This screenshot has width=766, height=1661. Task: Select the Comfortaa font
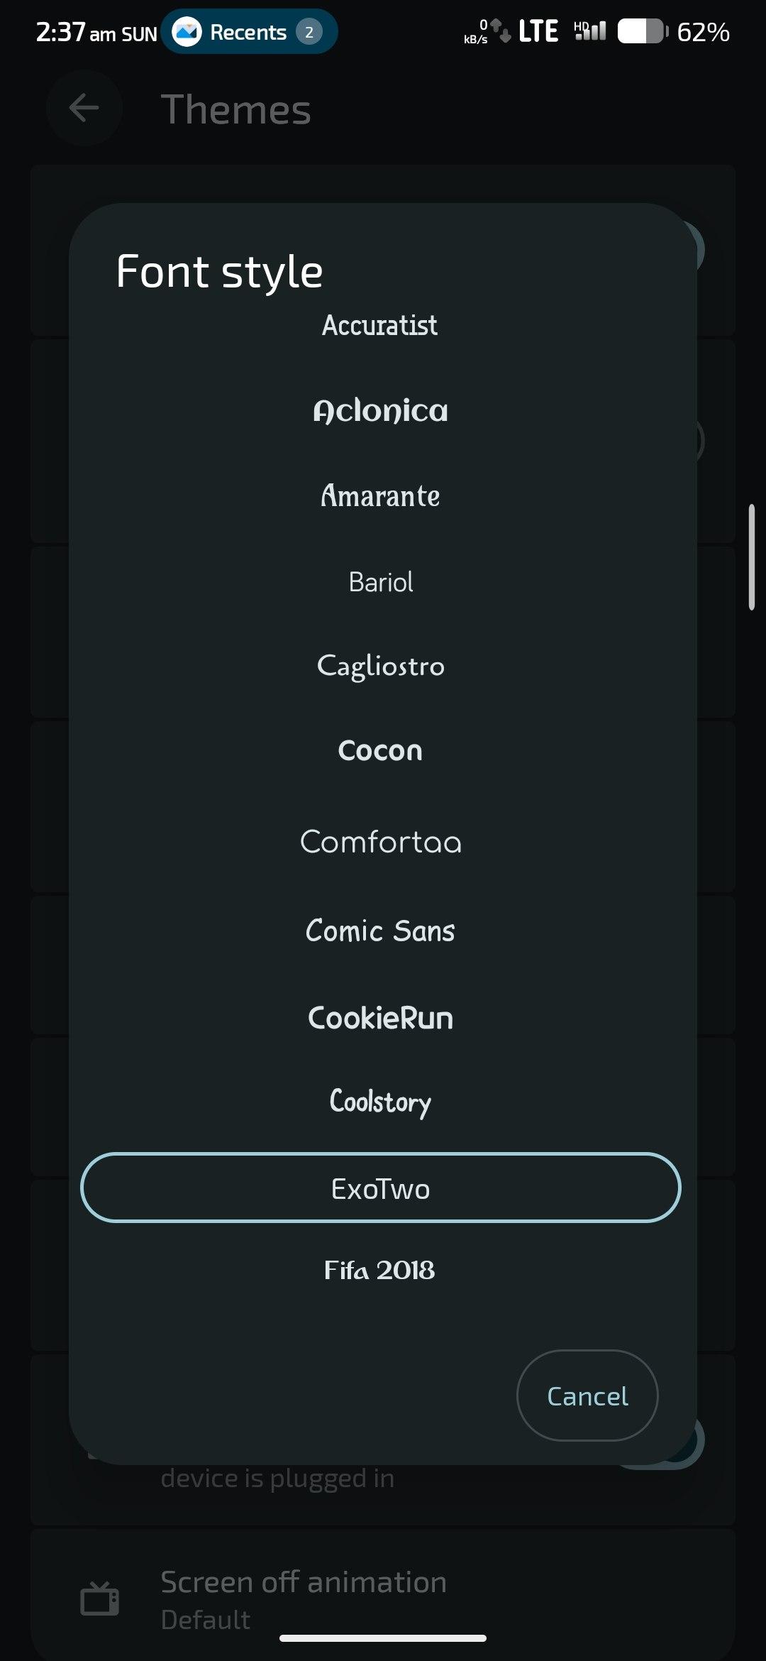(x=380, y=843)
